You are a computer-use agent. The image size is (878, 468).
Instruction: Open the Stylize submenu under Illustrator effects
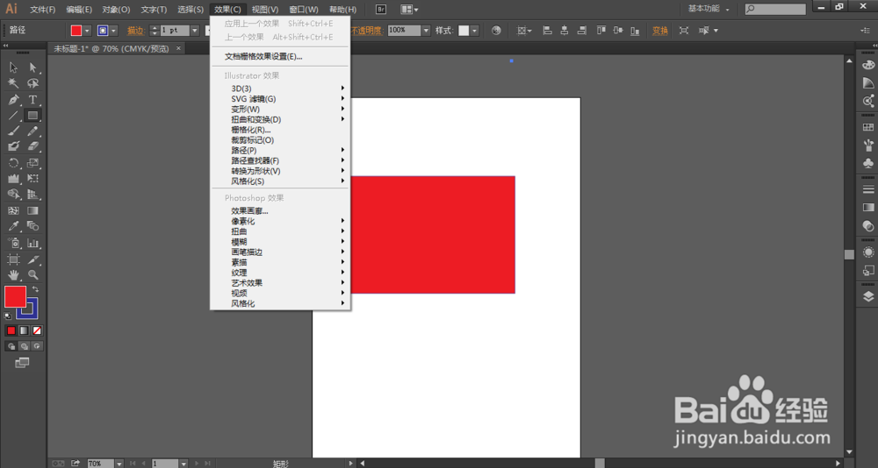(x=280, y=181)
